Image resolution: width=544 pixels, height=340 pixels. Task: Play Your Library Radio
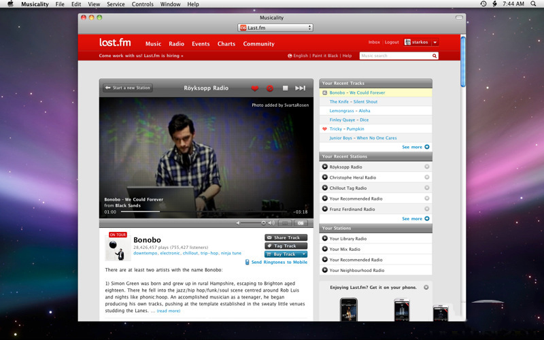tap(325, 239)
